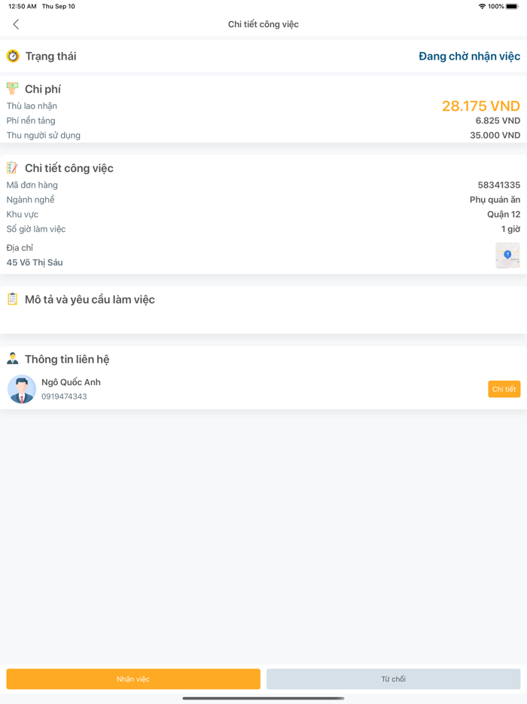
Task: Open the map location thumbnail
Action: click(507, 256)
